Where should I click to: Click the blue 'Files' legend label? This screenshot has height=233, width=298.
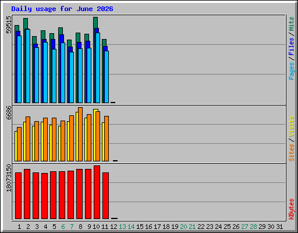(291, 47)
